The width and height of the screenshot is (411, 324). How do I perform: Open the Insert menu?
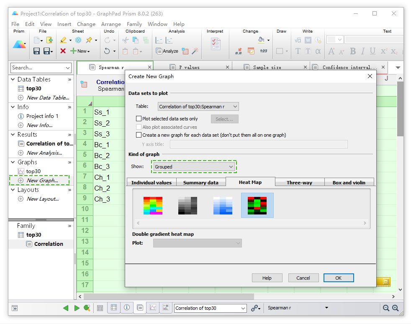(x=64, y=24)
